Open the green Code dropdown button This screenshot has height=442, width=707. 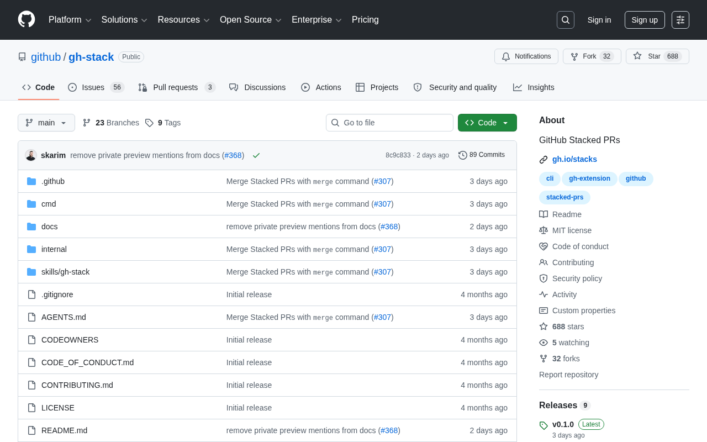pos(487,123)
